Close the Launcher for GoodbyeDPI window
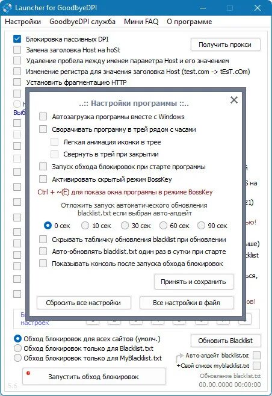Screen dimensions: 272x396 (x=258, y=8)
